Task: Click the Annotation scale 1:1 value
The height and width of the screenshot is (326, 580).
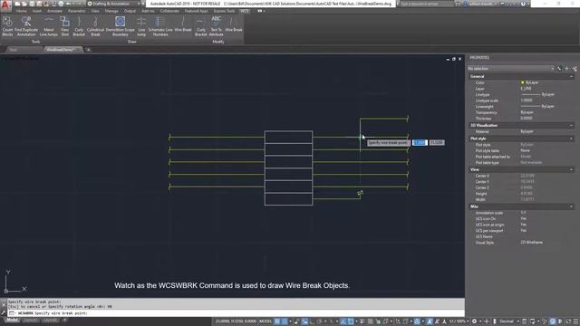Action: pos(524,213)
